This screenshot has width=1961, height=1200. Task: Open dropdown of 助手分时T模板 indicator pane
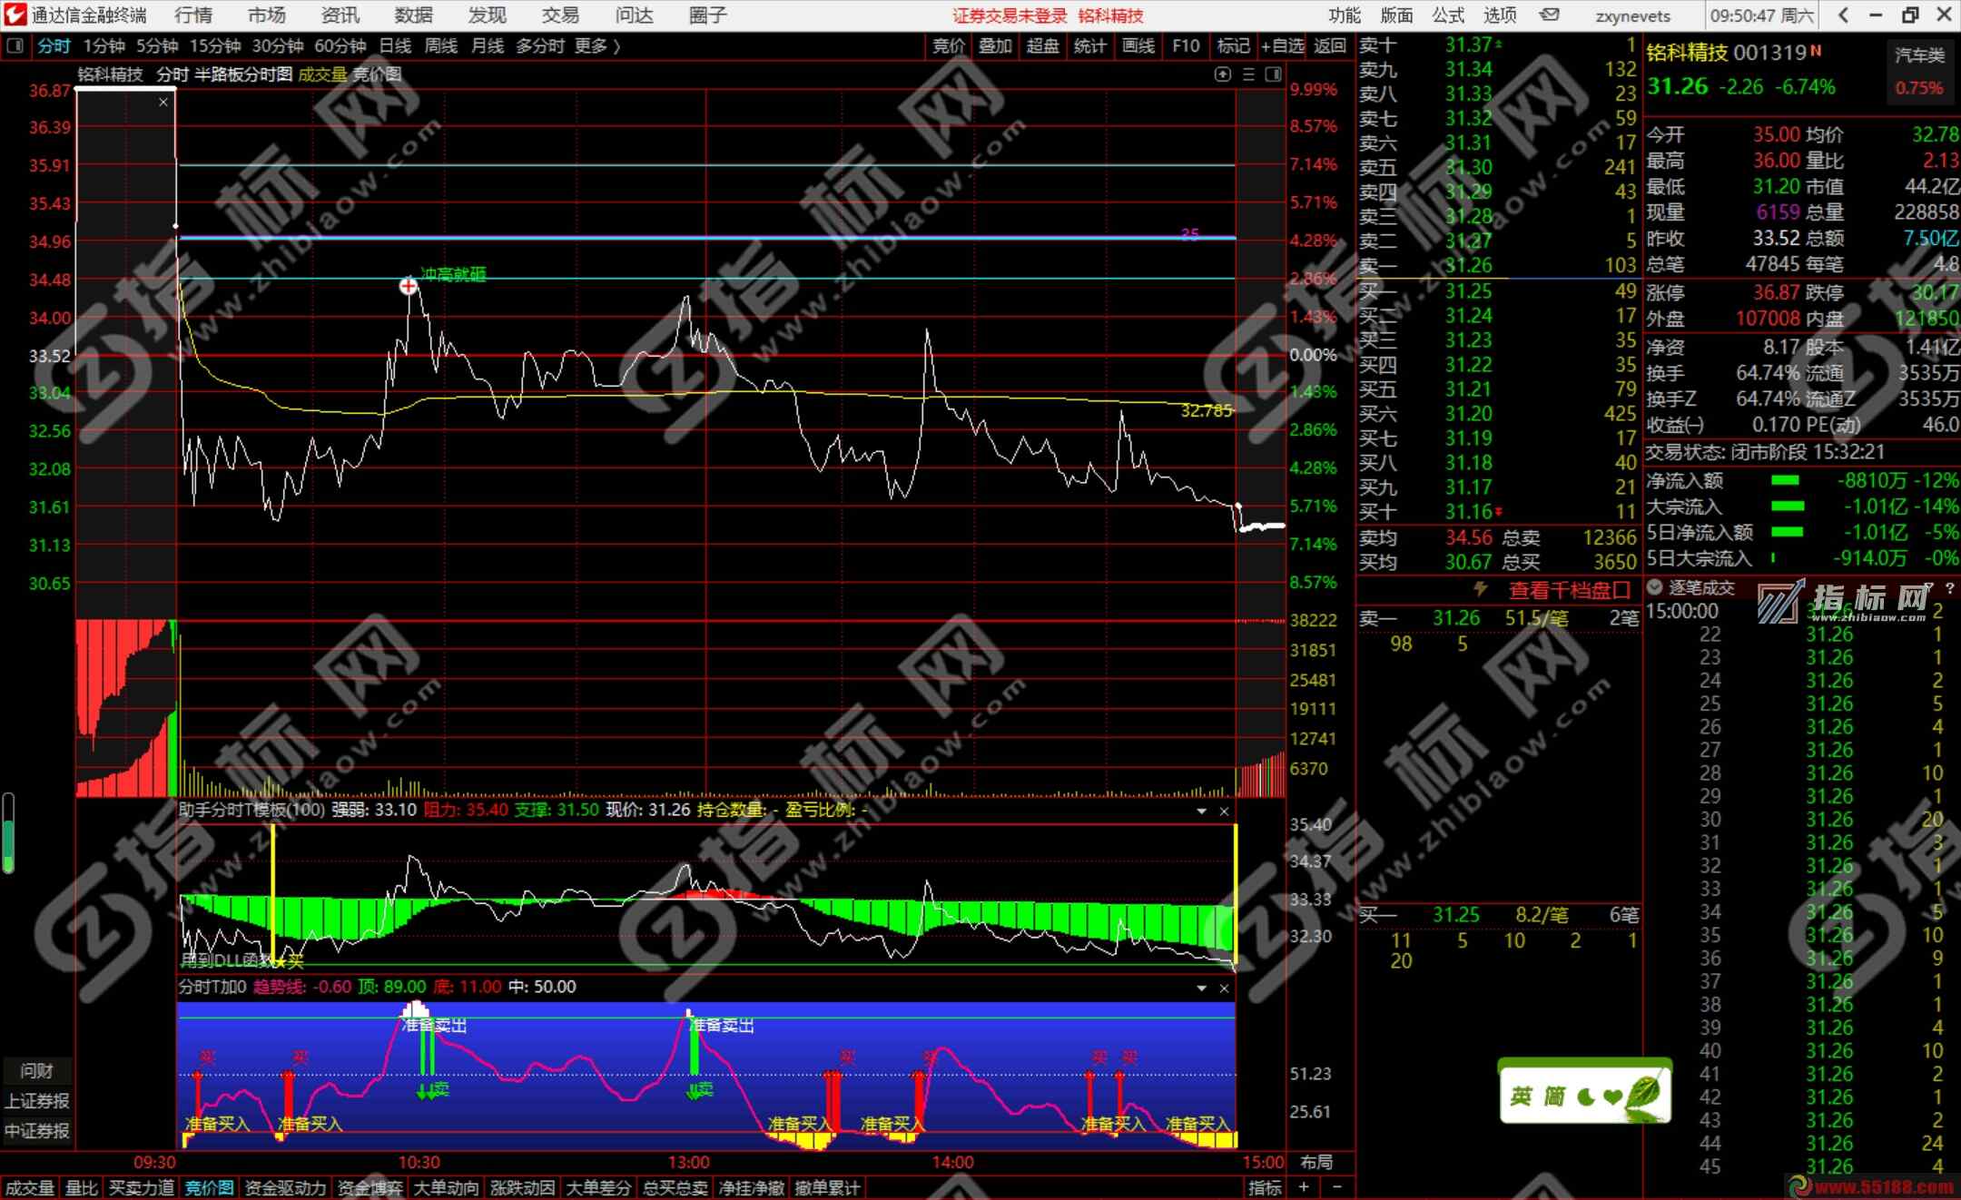tap(1202, 811)
